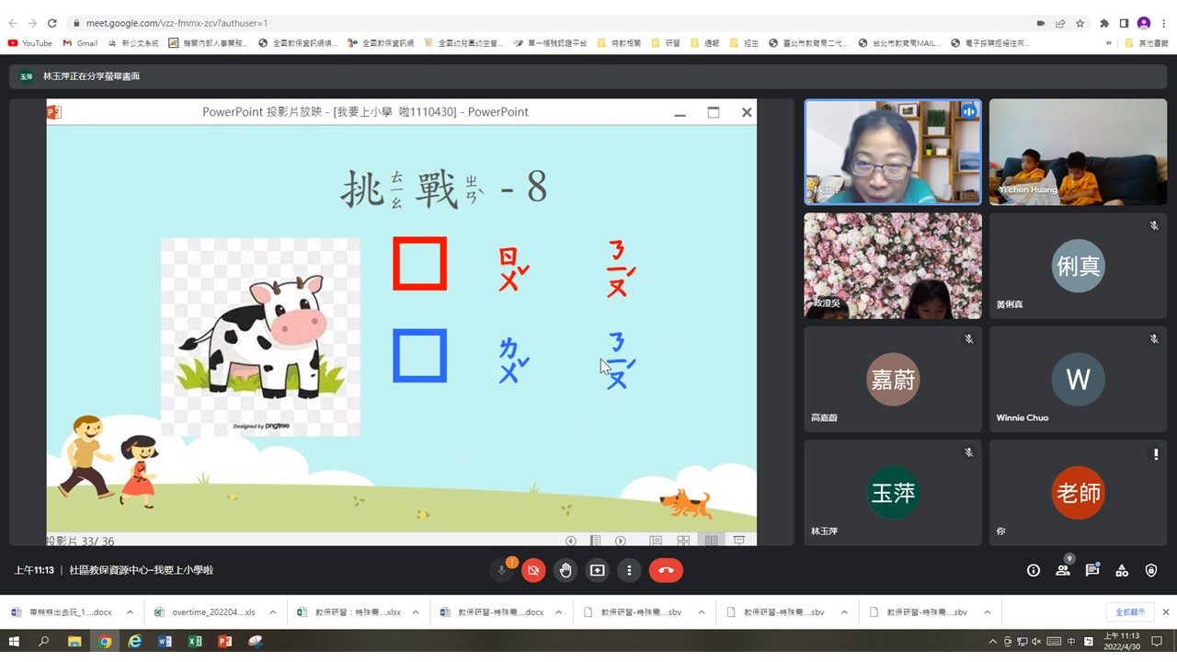This screenshot has width=1177, height=662.
Task: Leave the call with red hang-up button
Action: 666,570
